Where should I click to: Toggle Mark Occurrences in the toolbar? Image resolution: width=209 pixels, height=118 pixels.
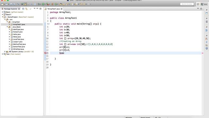(25, 4)
